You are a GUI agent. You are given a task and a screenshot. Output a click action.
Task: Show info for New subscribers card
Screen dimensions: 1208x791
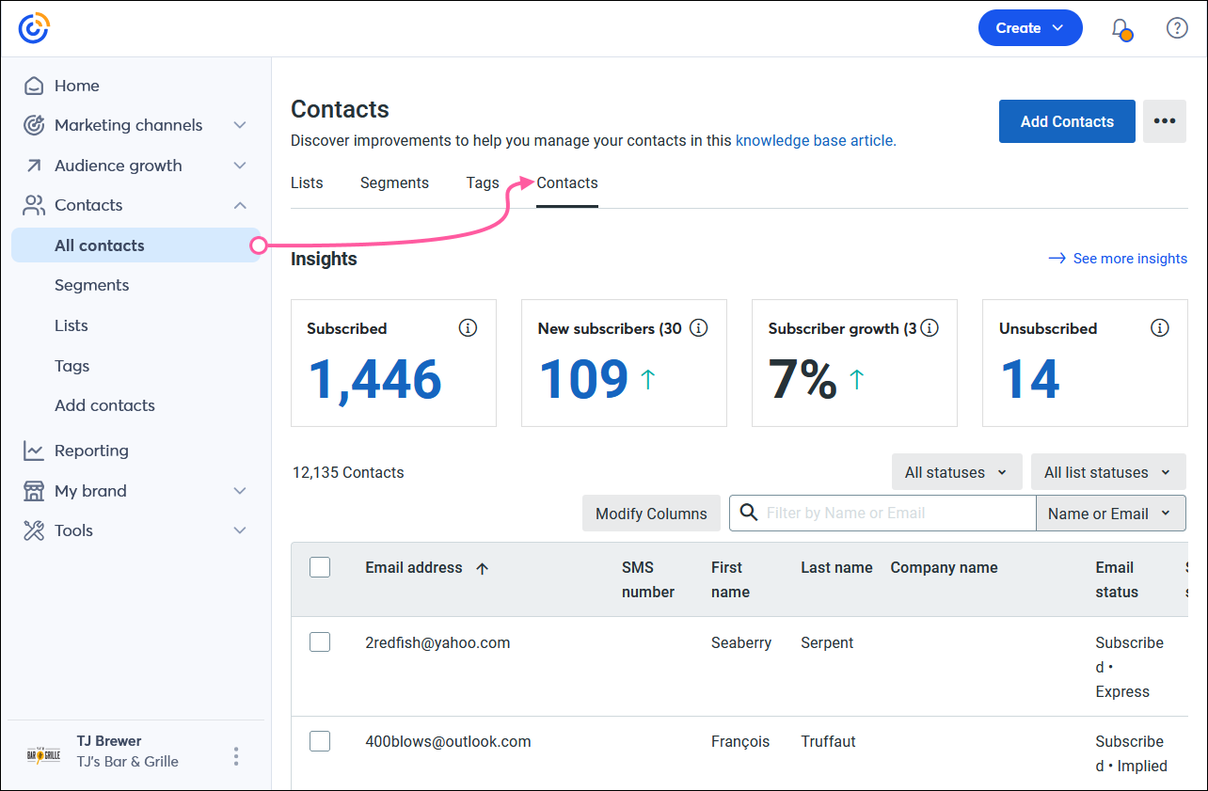698,328
